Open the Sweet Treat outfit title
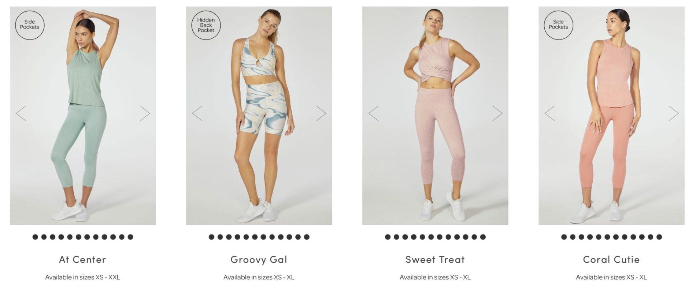The height and width of the screenshot is (289, 696). pos(435,259)
